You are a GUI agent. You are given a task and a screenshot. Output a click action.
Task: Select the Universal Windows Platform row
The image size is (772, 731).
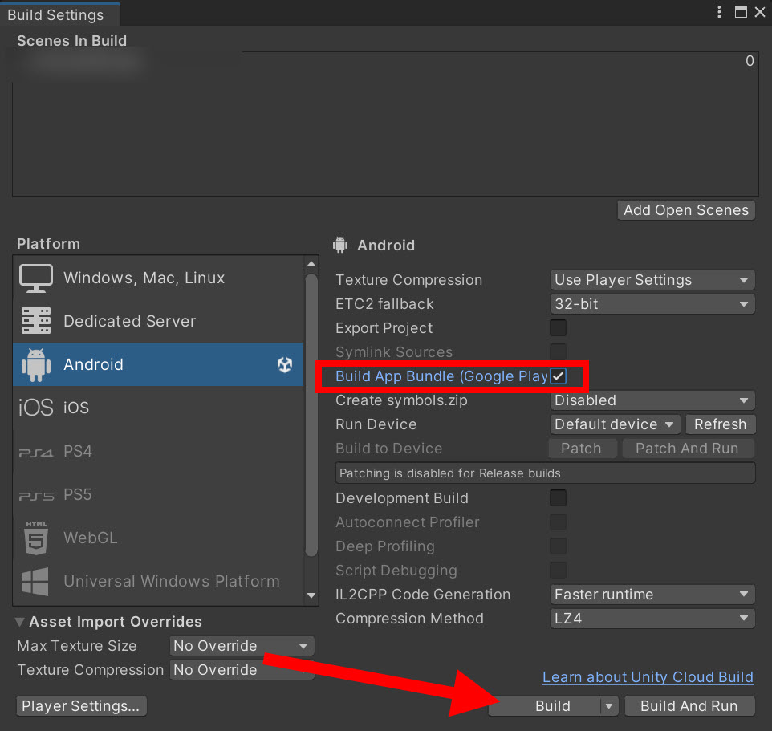point(159,582)
